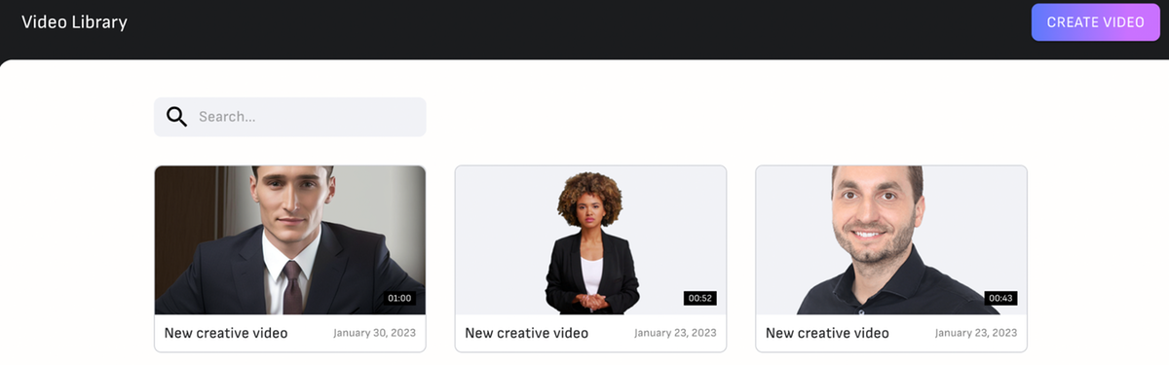Click the 00:43 duration badge

coord(1000,298)
